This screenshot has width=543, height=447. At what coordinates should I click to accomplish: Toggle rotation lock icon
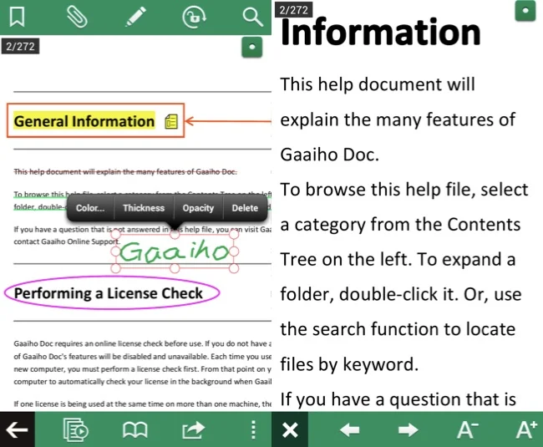[x=195, y=17]
